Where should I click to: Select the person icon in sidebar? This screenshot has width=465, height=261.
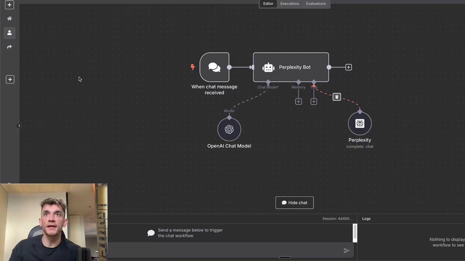coord(10,33)
